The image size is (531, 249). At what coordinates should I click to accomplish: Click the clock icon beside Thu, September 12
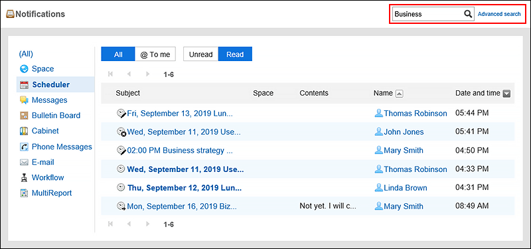[121, 187]
